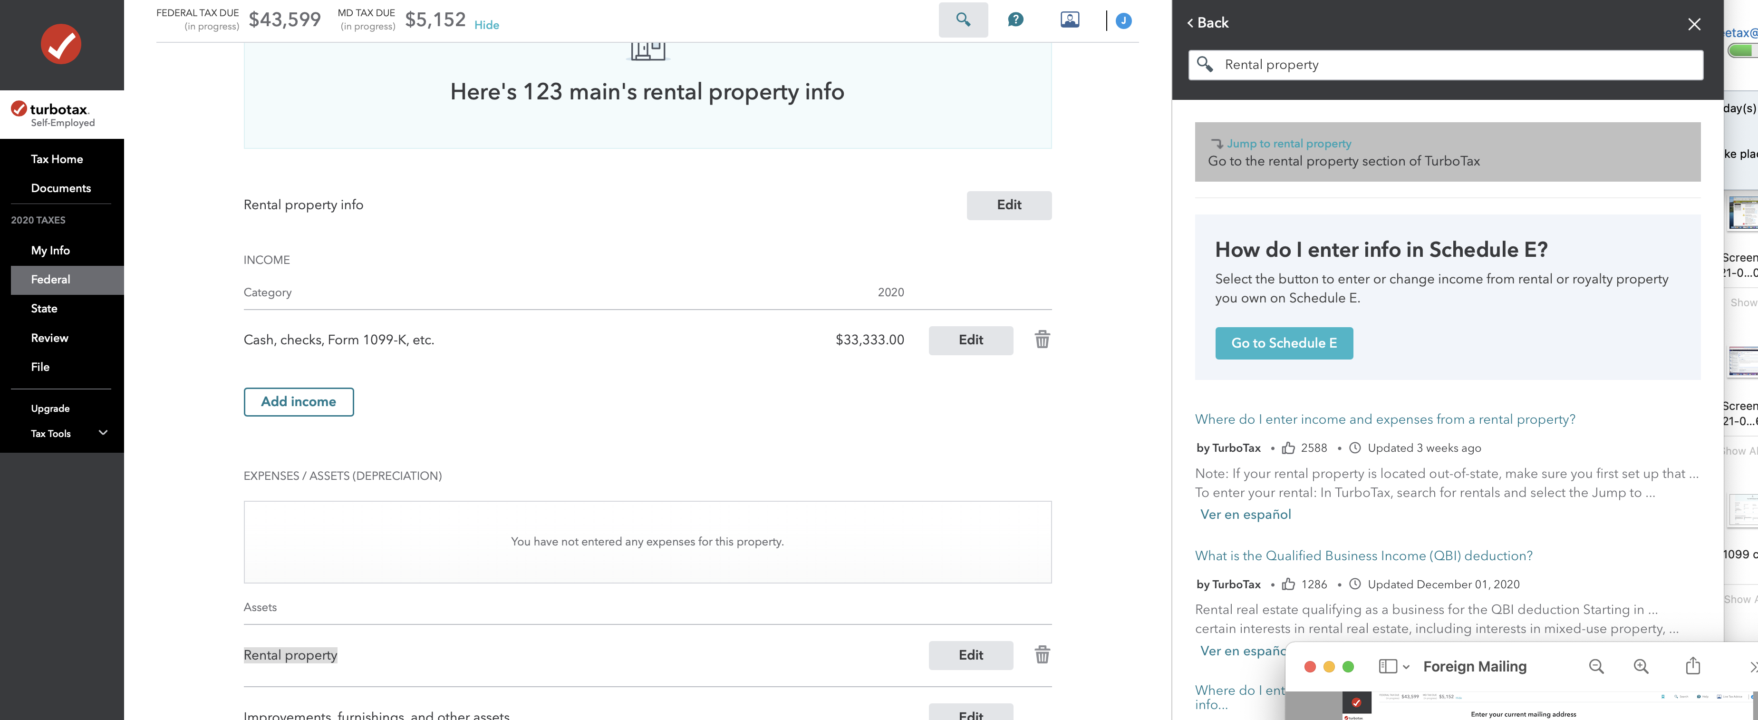Screen dimensions: 1758x720
Task: Click the red TurboTax checkmark logo
Action: pos(61,44)
